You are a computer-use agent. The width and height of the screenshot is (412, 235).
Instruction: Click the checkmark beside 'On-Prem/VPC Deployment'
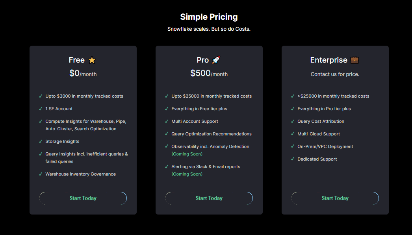pyautogui.click(x=292, y=146)
